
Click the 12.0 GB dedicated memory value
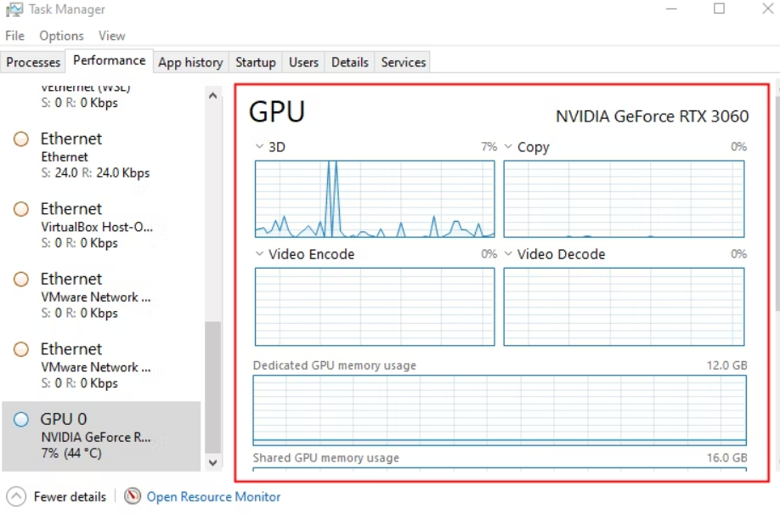(726, 365)
